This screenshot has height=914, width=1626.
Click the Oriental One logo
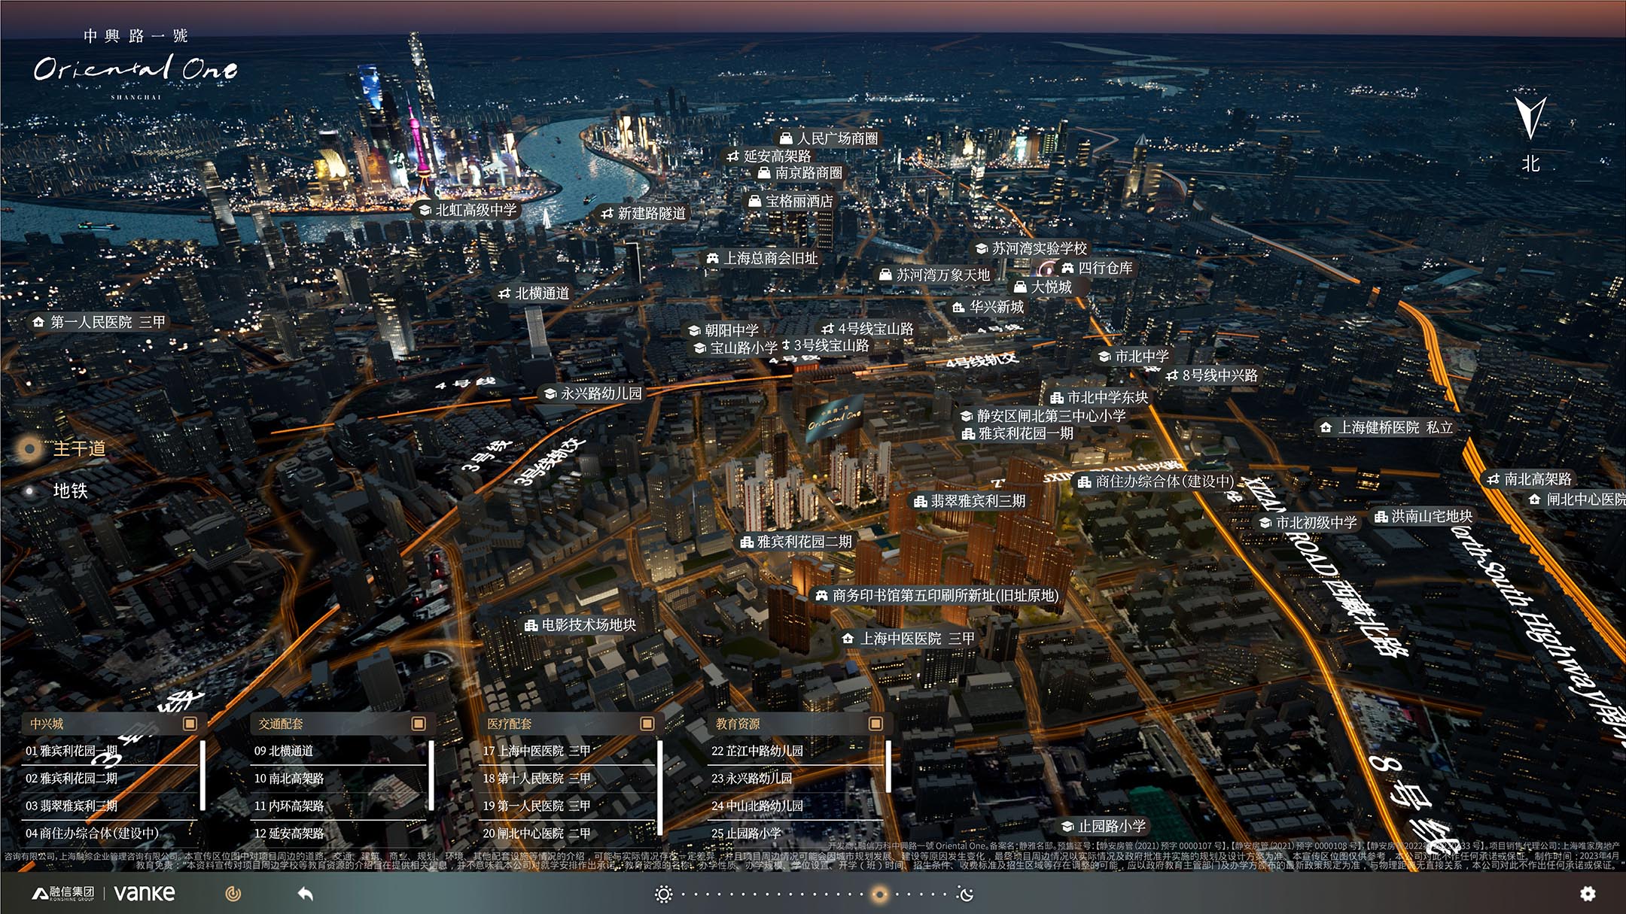click(135, 65)
